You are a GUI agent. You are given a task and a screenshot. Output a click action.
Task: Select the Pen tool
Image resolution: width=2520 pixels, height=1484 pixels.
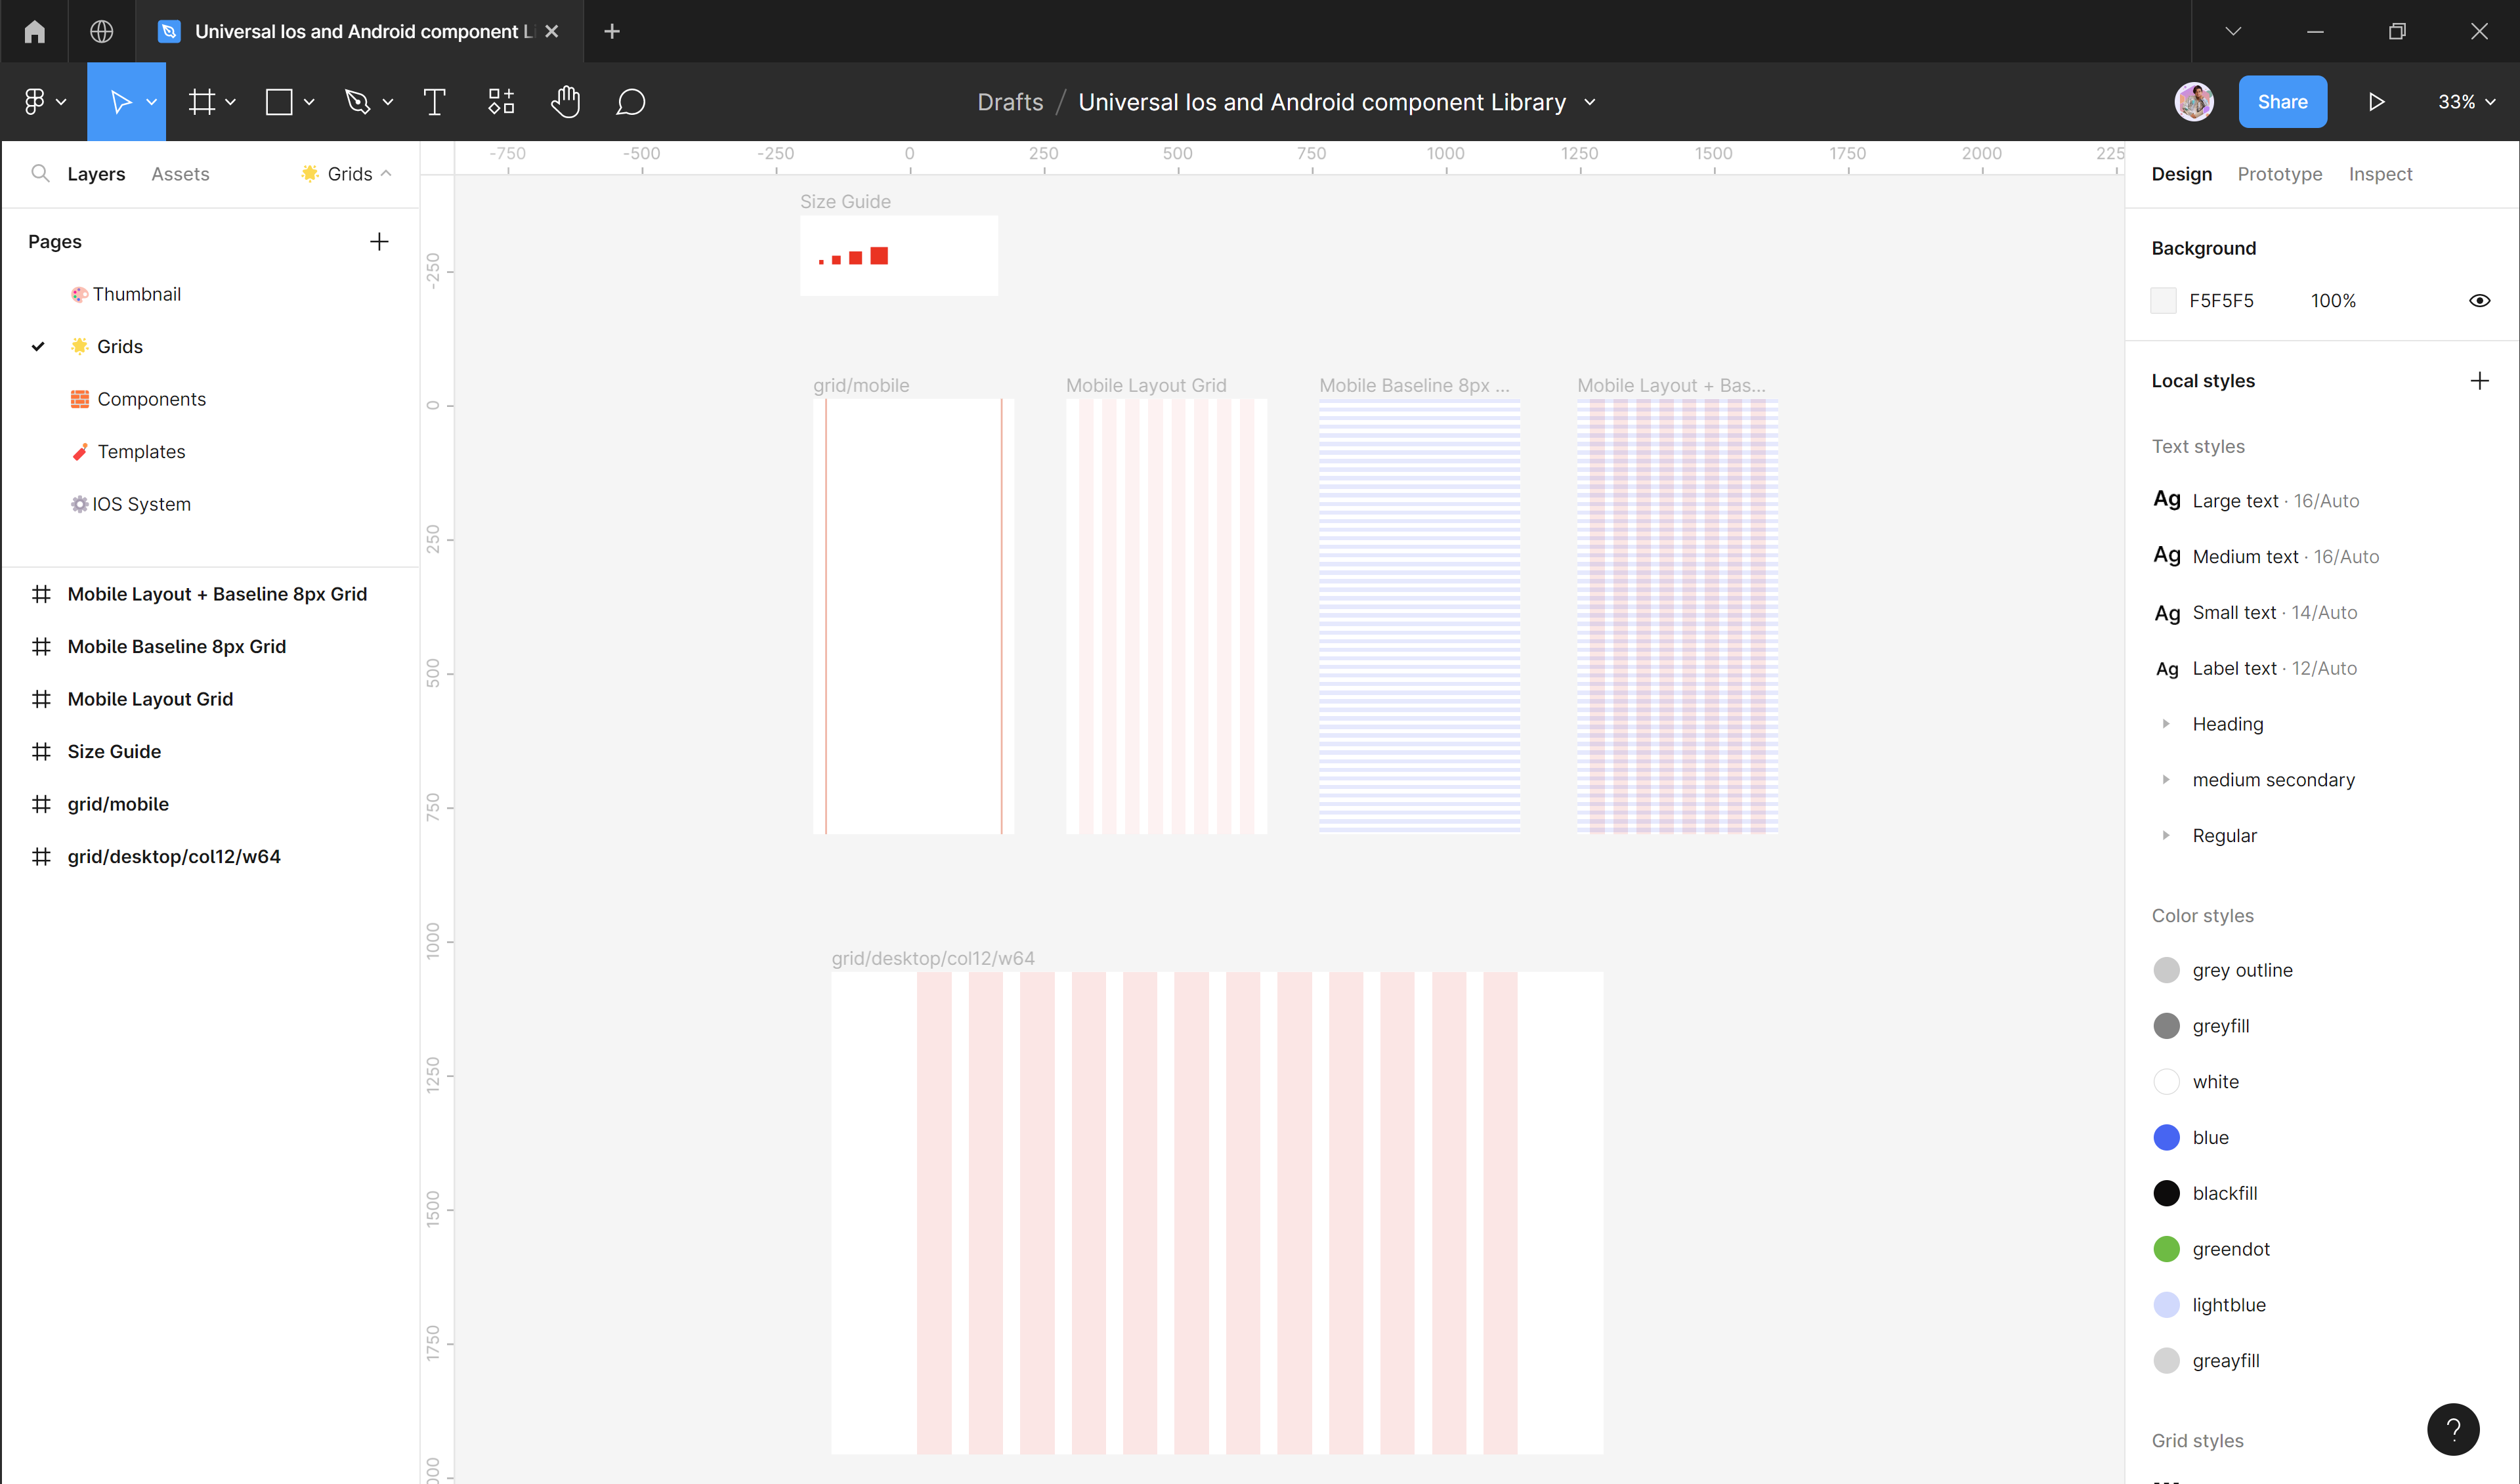[357, 102]
